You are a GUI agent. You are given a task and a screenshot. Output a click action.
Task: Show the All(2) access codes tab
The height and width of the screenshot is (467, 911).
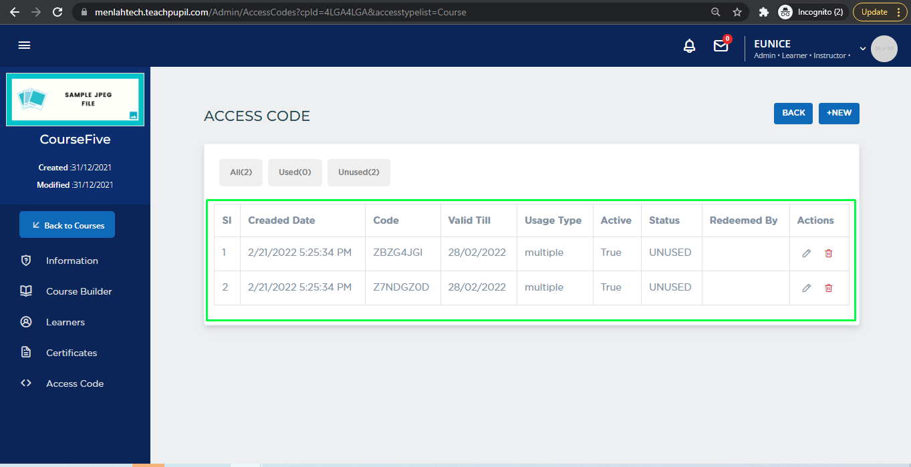[x=241, y=172]
